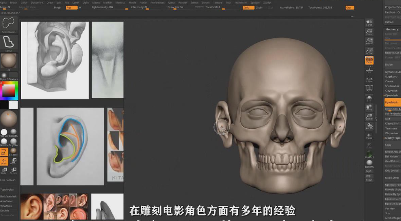Image resolution: width=401 pixels, height=221 pixels.
Task: Activate the Draw mode icon
Action: 4,161
